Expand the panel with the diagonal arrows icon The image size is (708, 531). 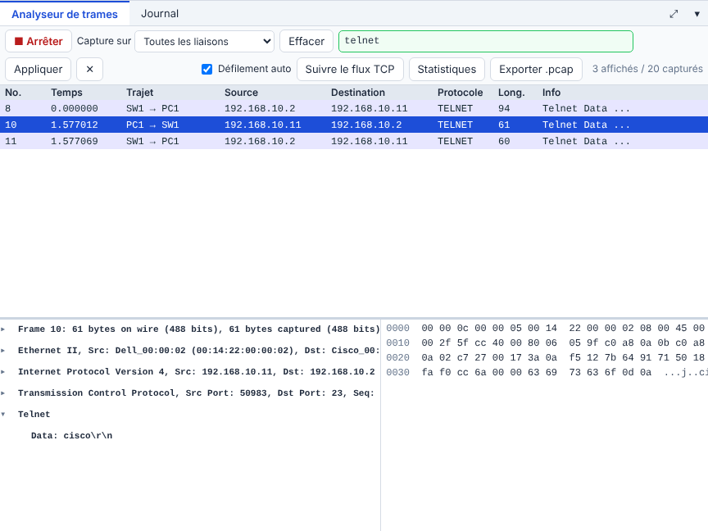tap(674, 14)
